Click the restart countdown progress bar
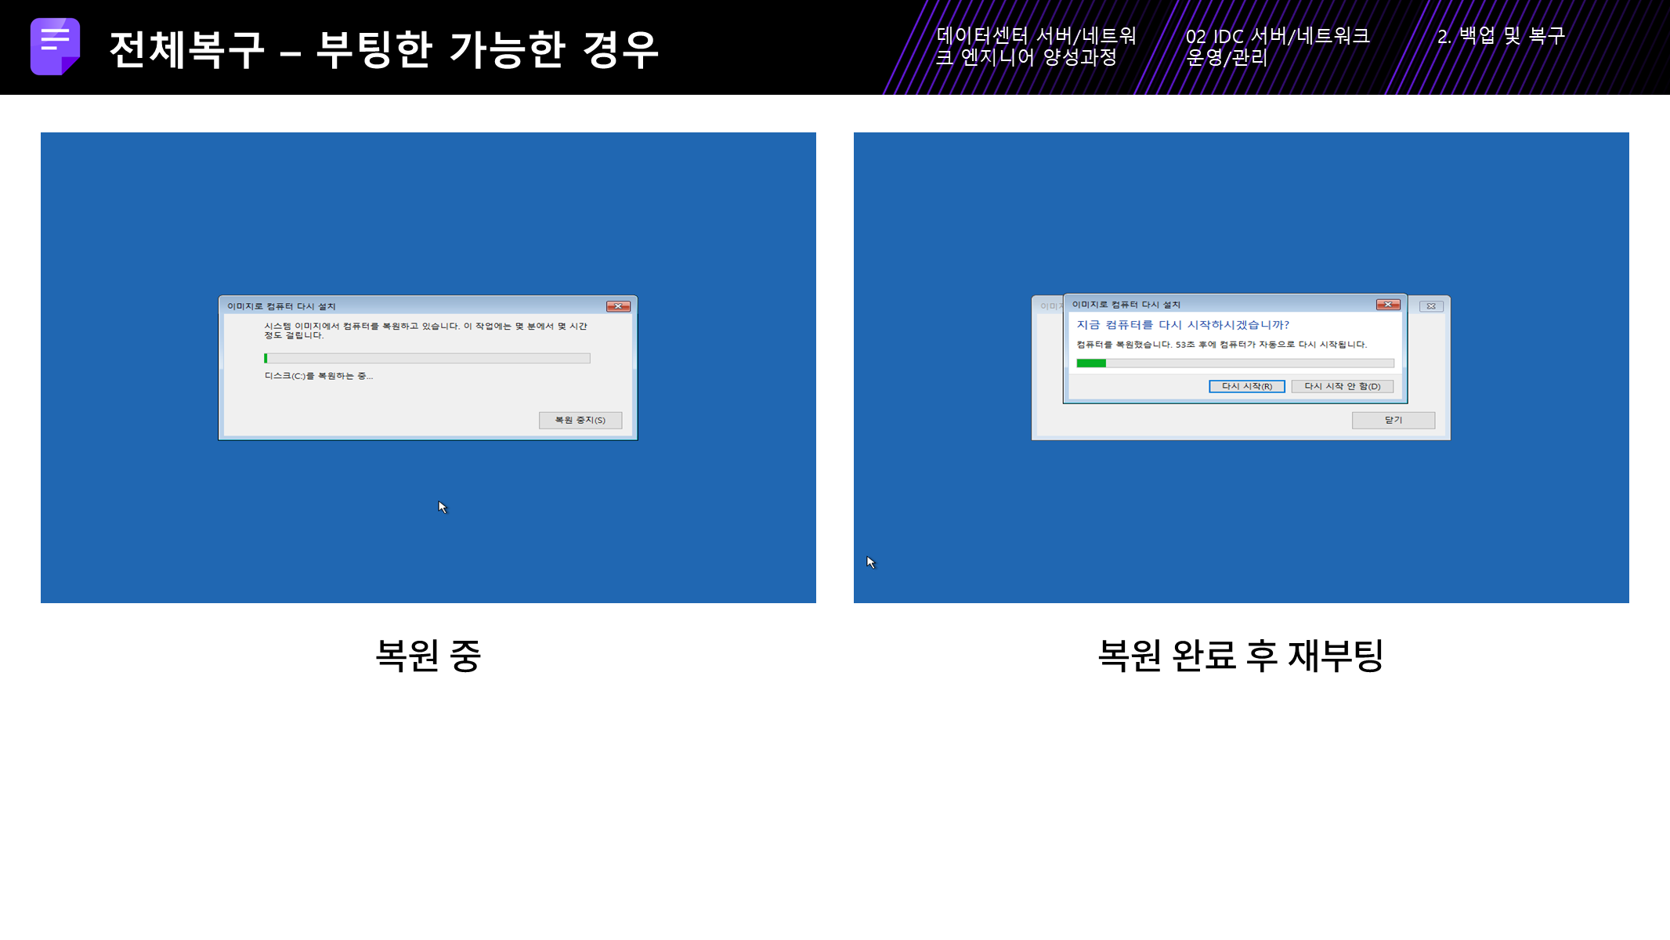 (x=1234, y=363)
